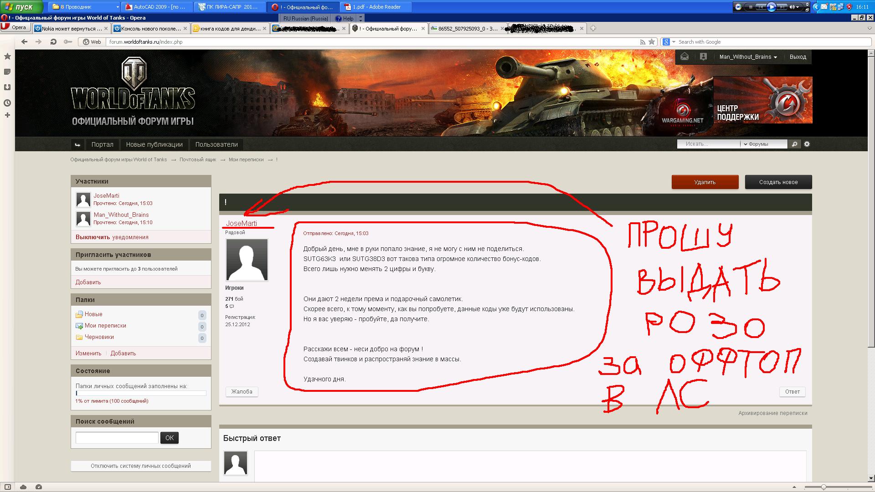Open the Пользователи navigation item
The height and width of the screenshot is (492, 875).
[216, 144]
